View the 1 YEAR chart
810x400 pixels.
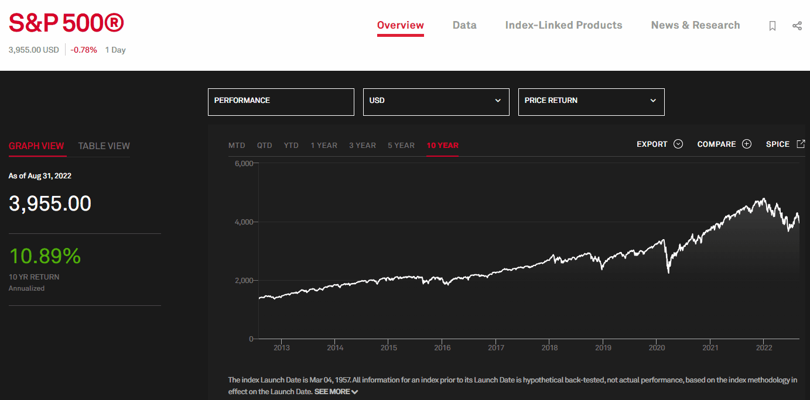324,145
